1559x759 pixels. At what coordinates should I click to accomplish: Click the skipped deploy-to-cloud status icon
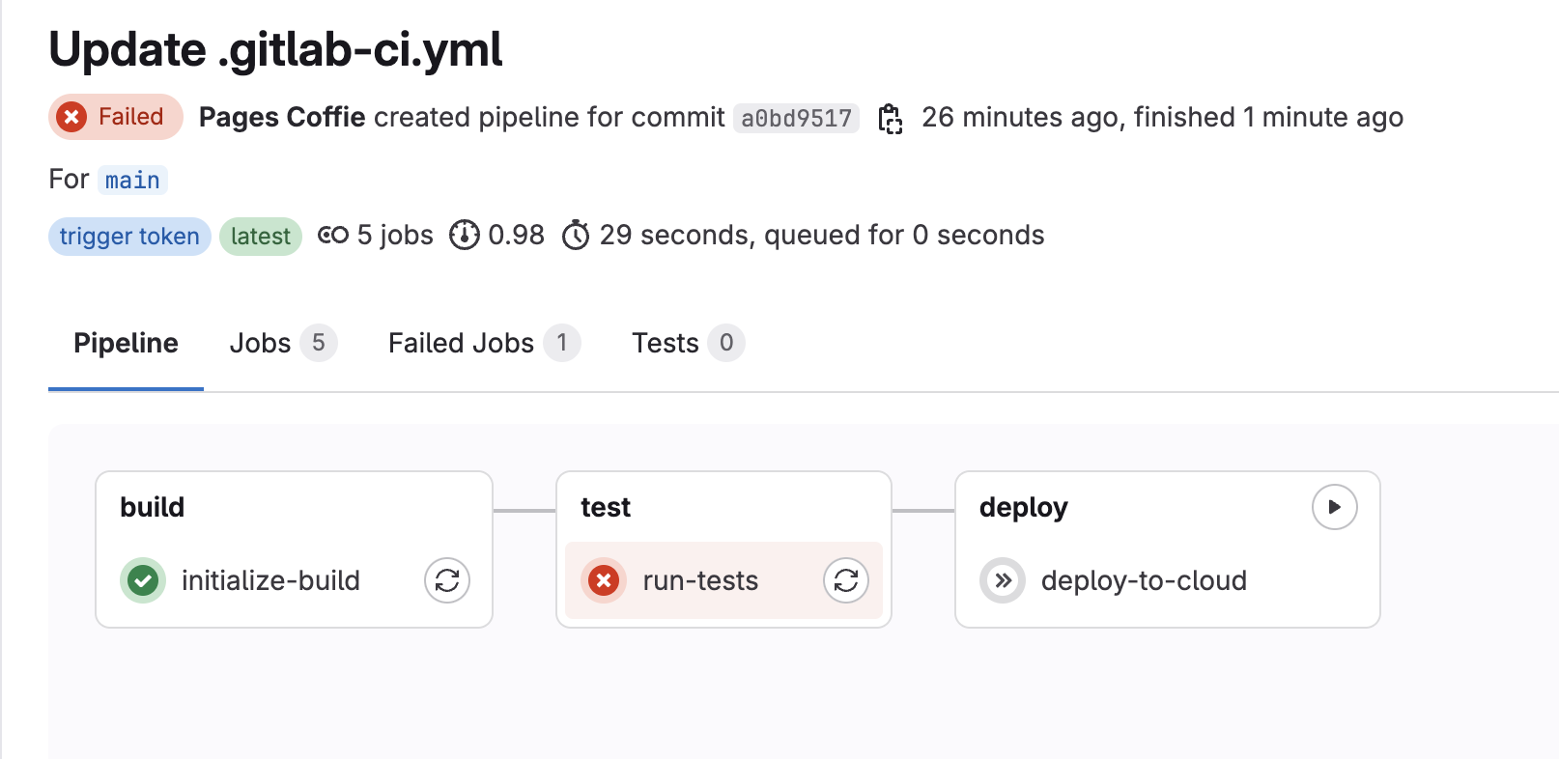pyautogui.click(x=1003, y=580)
